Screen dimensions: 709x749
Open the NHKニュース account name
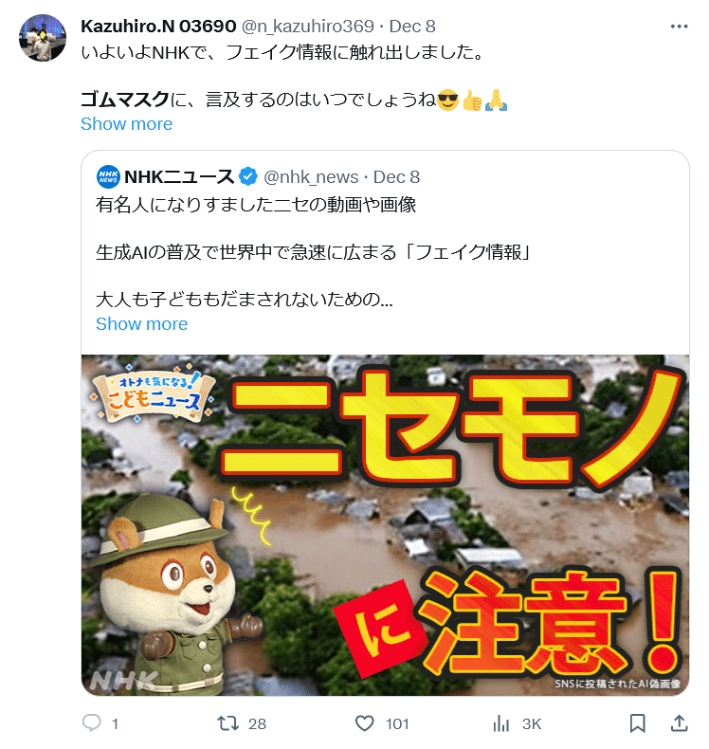(179, 176)
